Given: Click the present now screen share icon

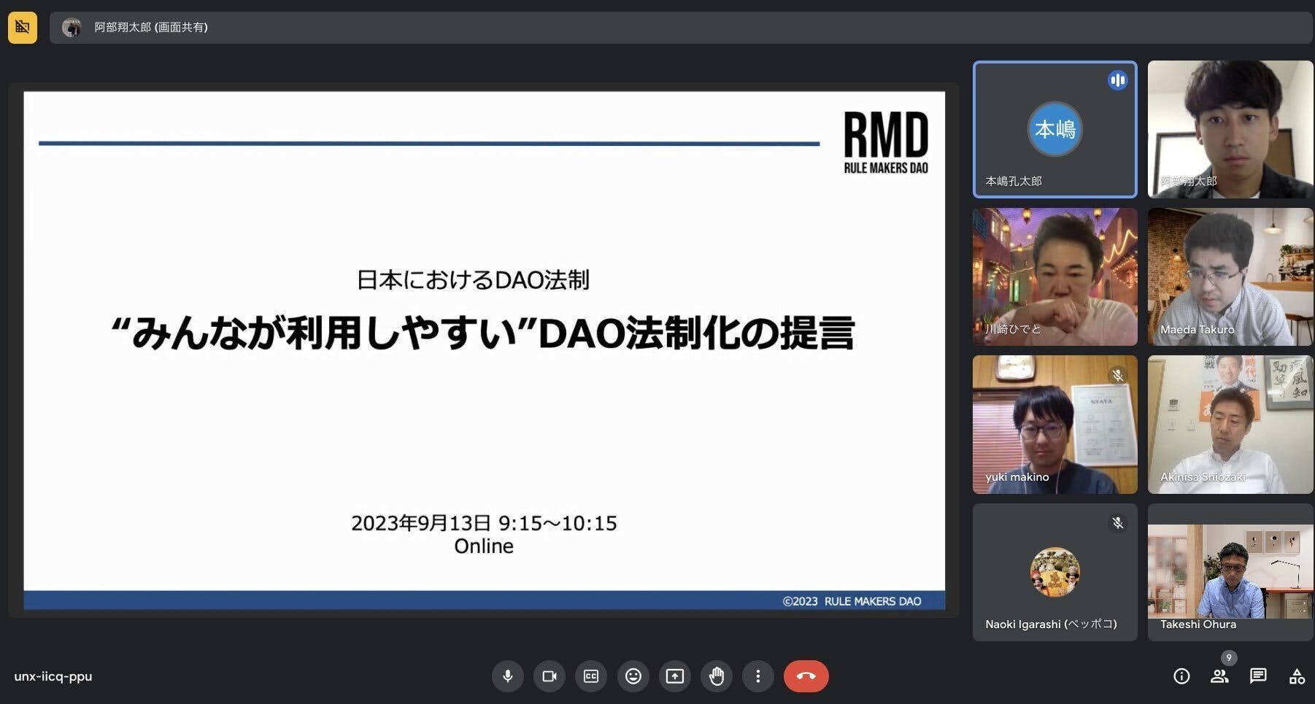Looking at the screenshot, I should 675,676.
